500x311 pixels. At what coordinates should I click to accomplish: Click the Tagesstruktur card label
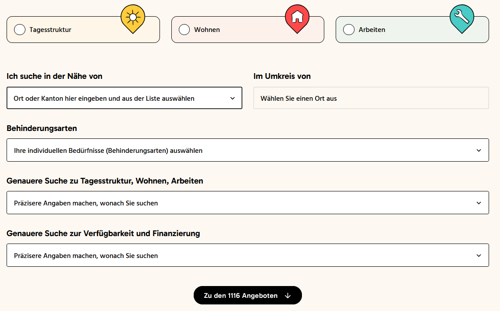pos(50,30)
